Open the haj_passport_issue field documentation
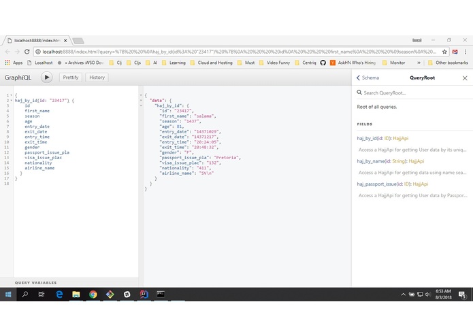Screen dimensions: 473x336 click(376, 184)
